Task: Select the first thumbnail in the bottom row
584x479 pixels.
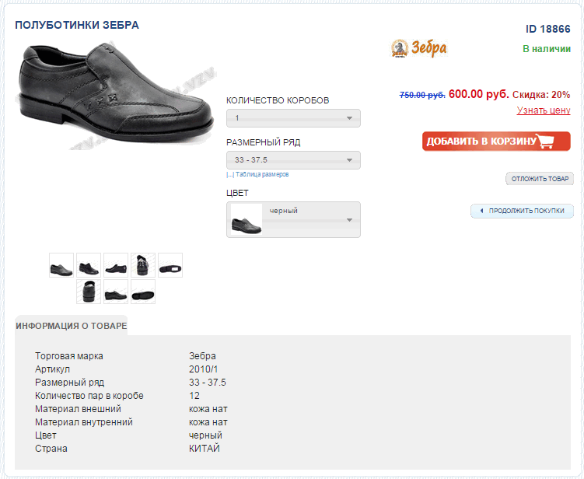Action: click(89, 292)
